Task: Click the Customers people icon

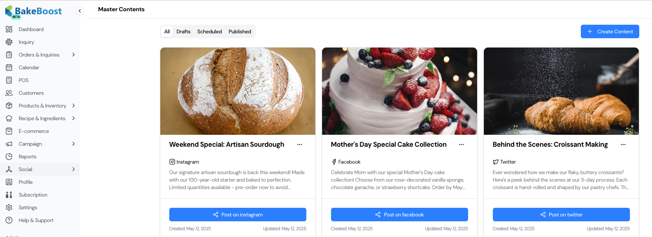Action: (9, 93)
